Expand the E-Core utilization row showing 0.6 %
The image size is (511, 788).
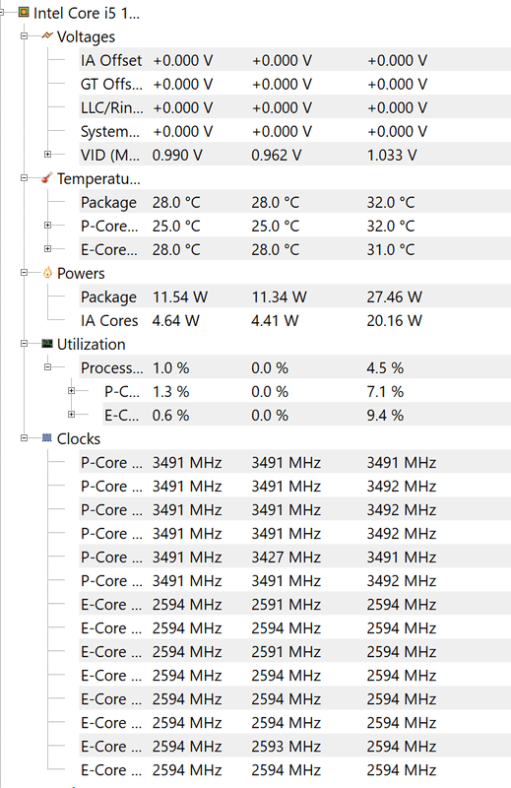[x=71, y=414]
